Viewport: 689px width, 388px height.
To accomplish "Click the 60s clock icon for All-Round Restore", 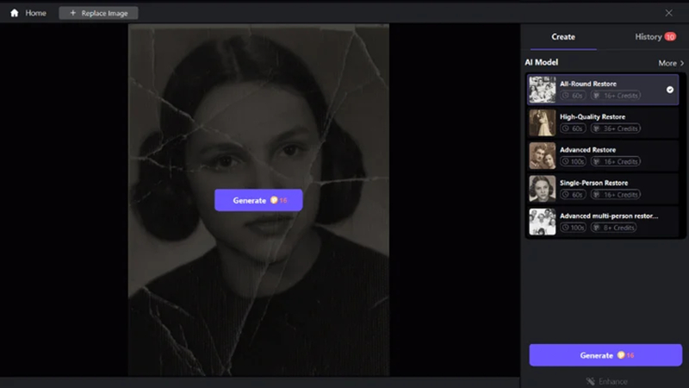I will tap(566, 96).
